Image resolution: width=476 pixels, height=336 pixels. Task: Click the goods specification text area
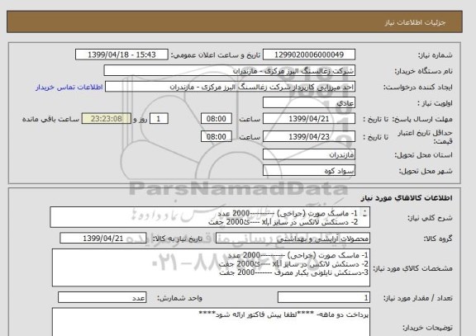pyautogui.click(x=211, y=267)
